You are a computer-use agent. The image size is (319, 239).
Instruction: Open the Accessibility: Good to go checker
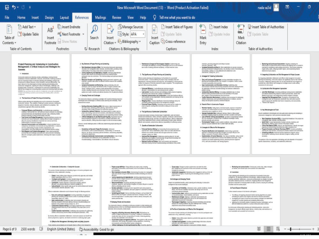point(96,229)
